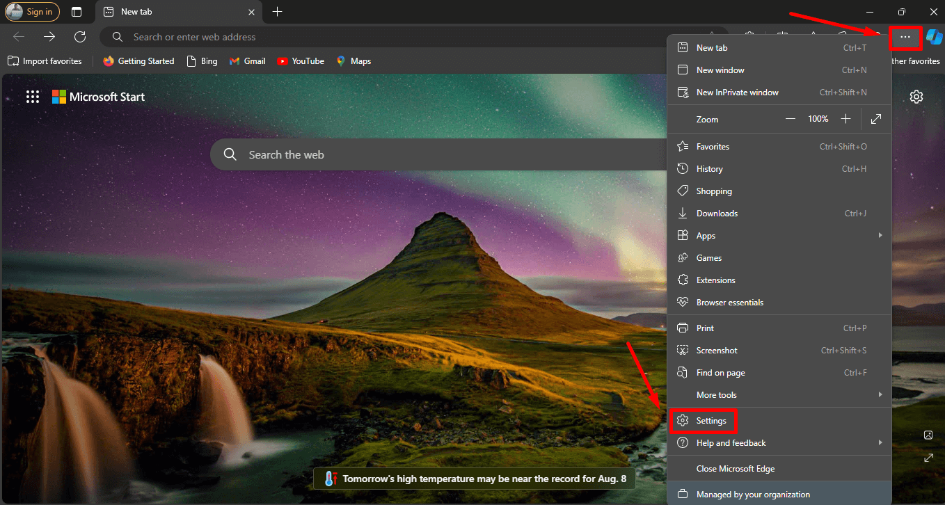
Task: Decrease zoom with the minus button
Action: pyautogui.click(x=791, y=119)
